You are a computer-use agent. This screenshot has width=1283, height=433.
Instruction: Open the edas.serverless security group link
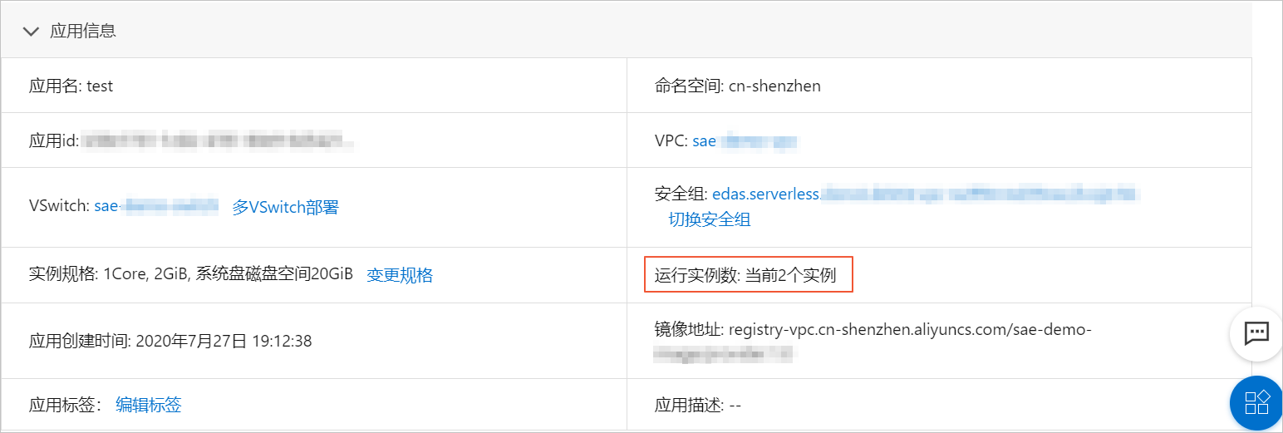tap(925, 194)
